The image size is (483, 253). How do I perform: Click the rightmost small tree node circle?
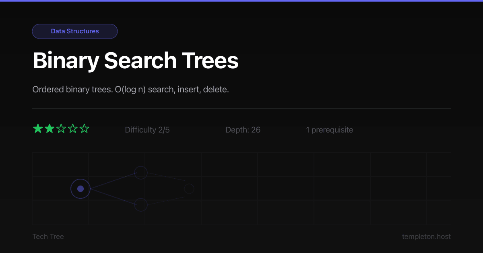(x=189, y=189)
